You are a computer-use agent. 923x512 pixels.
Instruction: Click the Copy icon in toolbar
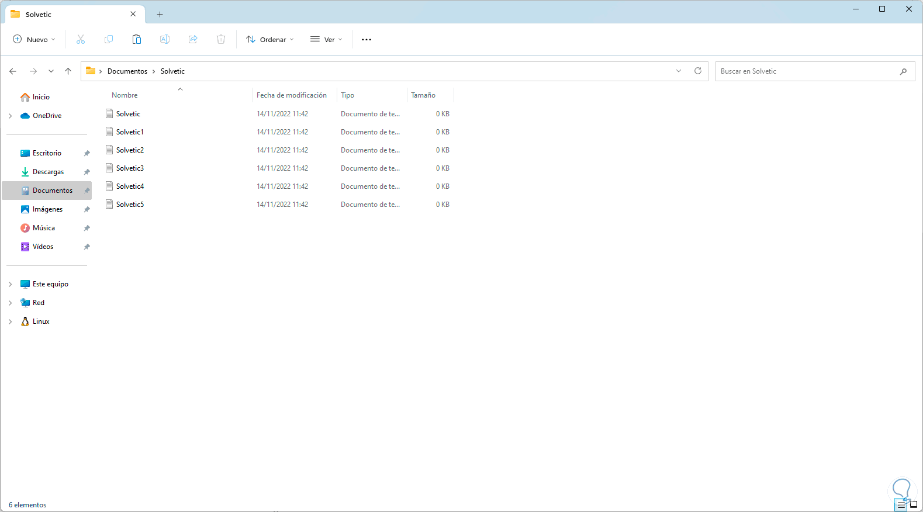(109, 39)
